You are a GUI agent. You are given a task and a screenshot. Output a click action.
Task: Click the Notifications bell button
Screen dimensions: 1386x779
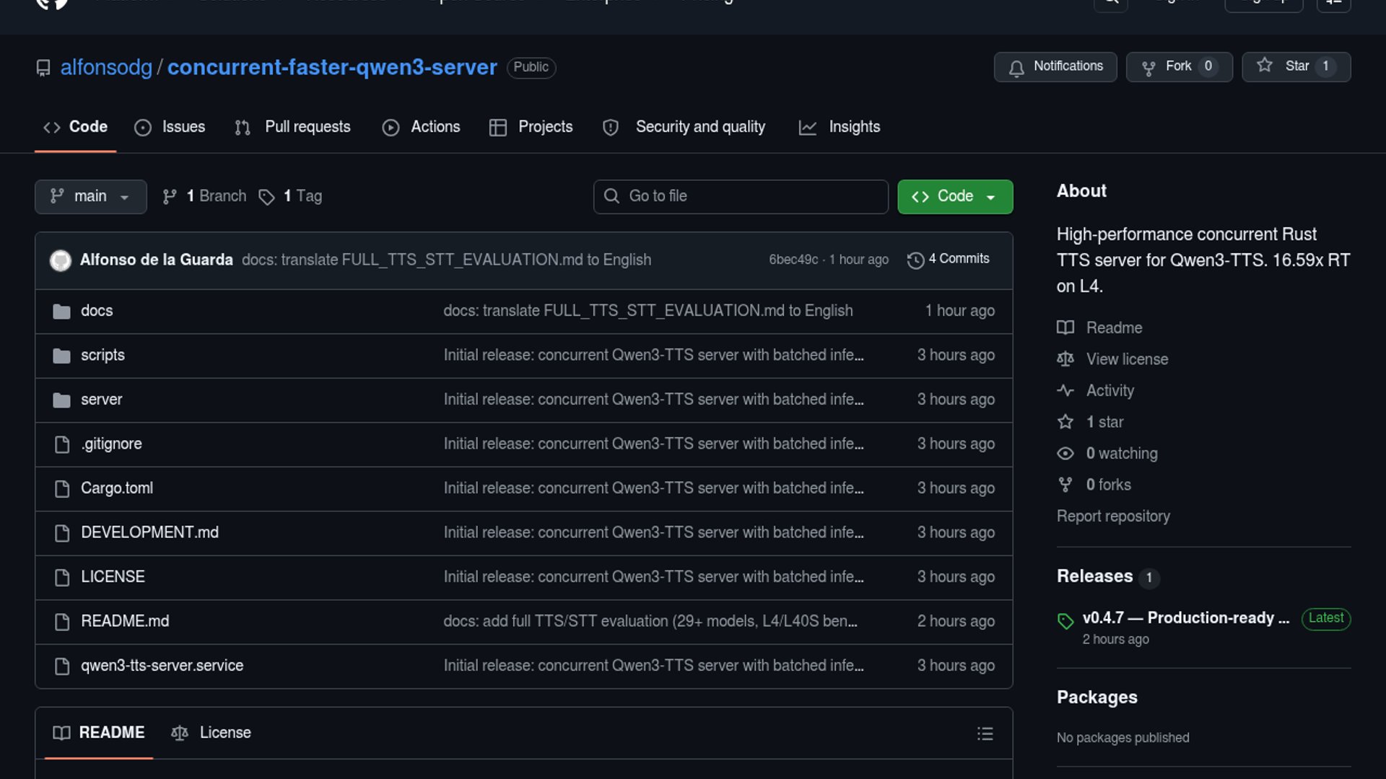pos(1055,66)
